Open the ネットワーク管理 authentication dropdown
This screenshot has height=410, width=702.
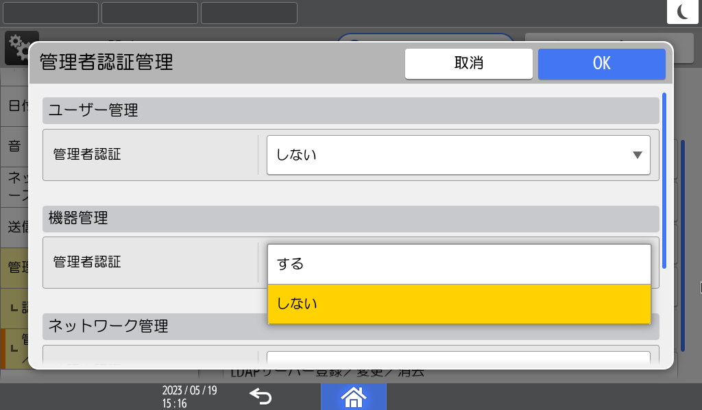pos(458,359)
